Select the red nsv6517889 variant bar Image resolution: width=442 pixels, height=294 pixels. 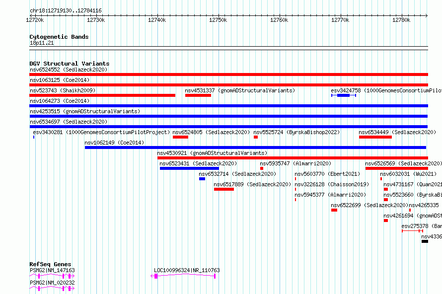pos(224,189)
